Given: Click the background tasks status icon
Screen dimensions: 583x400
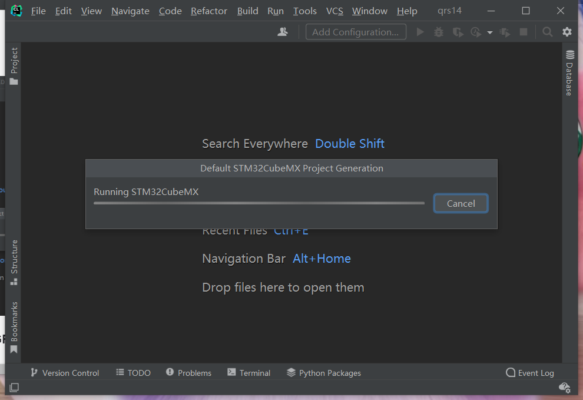Looking at the screenshot, I should (x=565, y=388).
